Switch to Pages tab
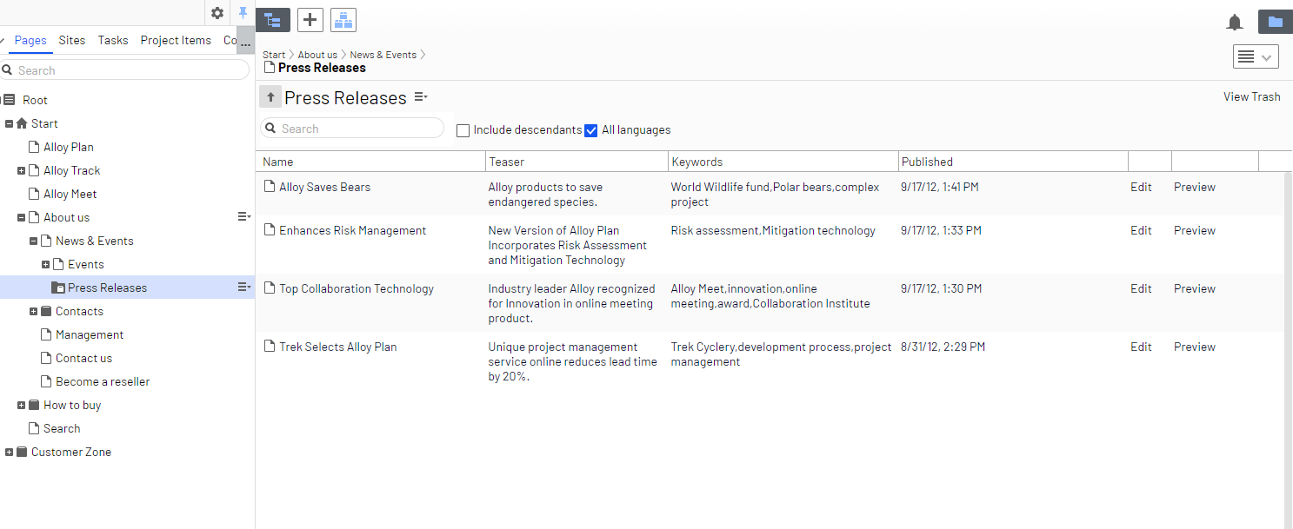The height and width of the screenshot is (529, 1293). [30, 40]
